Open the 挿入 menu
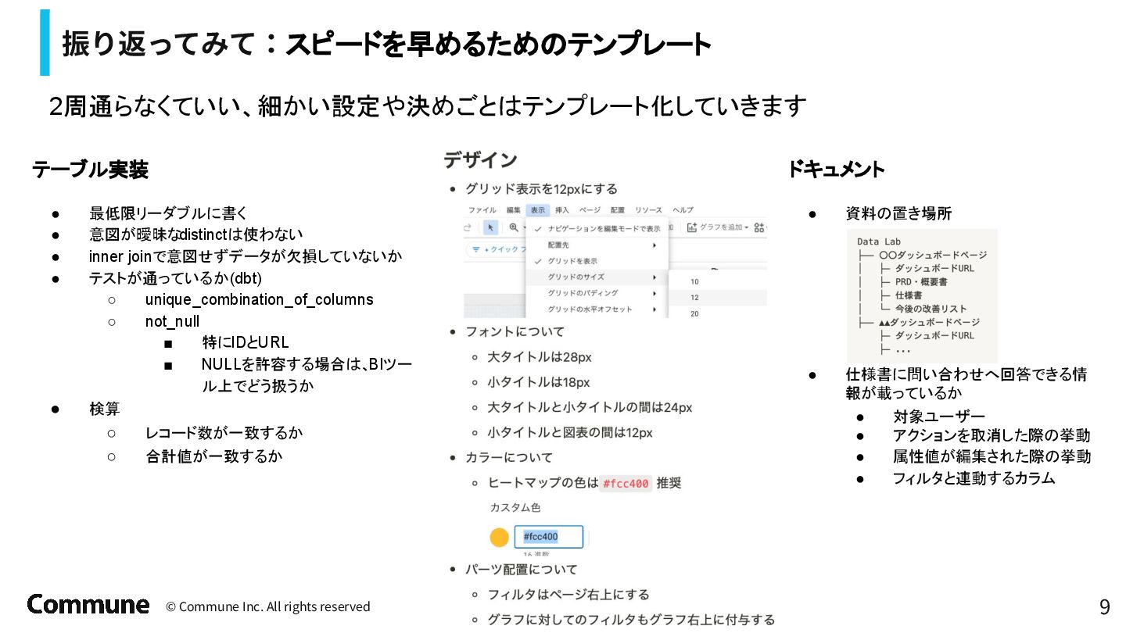Viewport: 1126px width, 633px height. (x=562, y=210)
